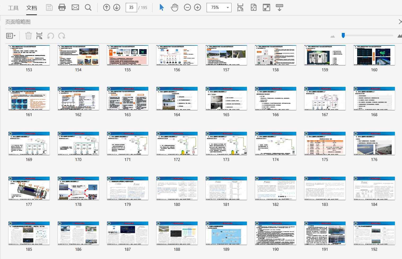Screen dimensions: 402x259
Task: Open the 工具 tab
Action: (x=13, y=8)
